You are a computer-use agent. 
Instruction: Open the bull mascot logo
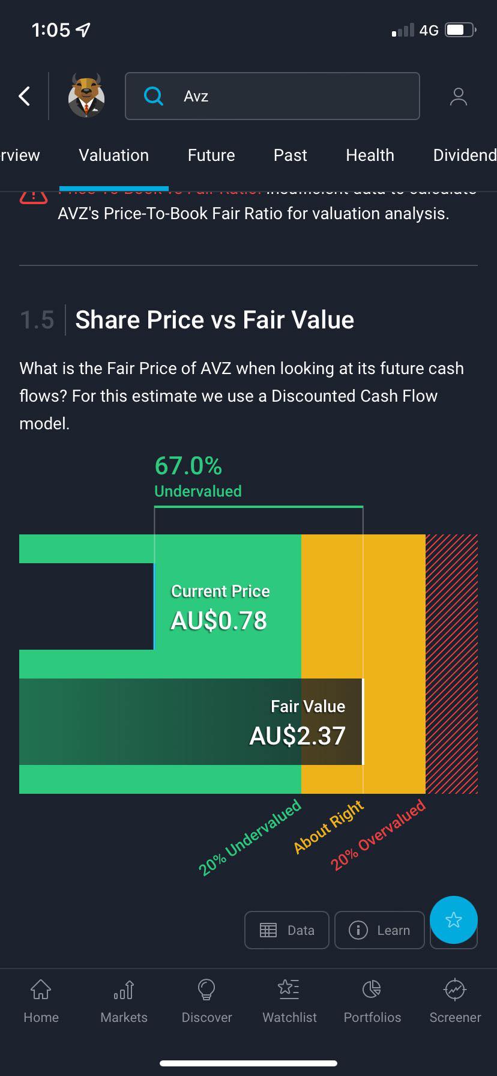point(86,96)
